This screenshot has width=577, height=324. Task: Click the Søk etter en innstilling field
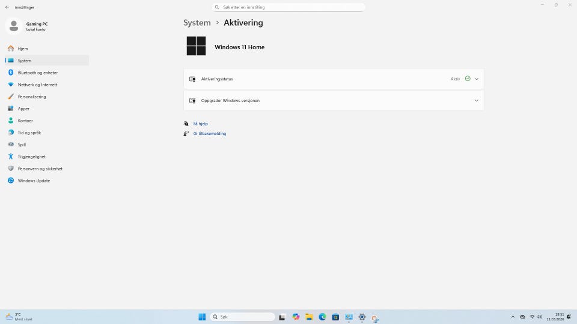click(x=288, y=7)
